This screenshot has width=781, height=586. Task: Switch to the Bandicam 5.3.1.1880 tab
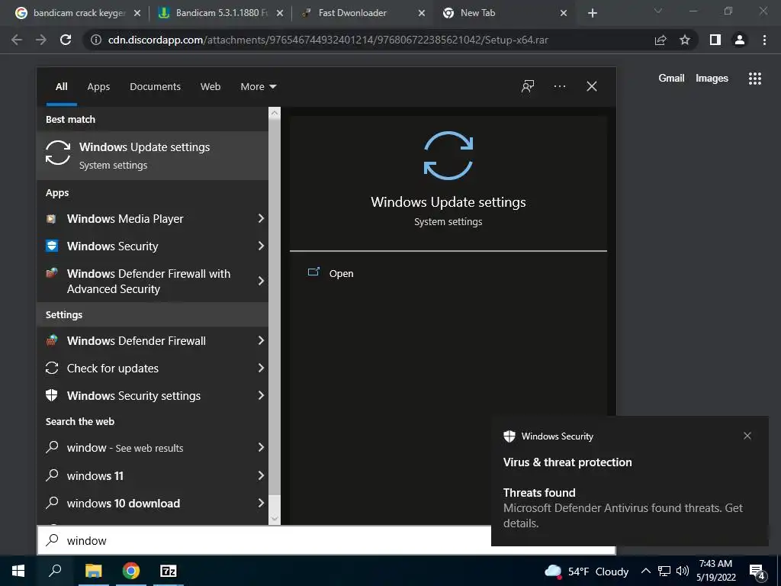click(220, 13)
